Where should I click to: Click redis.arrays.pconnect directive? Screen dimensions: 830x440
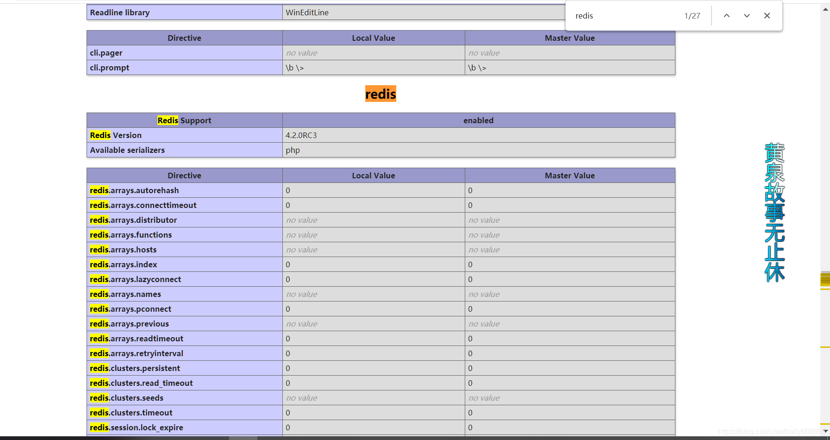(x=131, y=309)
